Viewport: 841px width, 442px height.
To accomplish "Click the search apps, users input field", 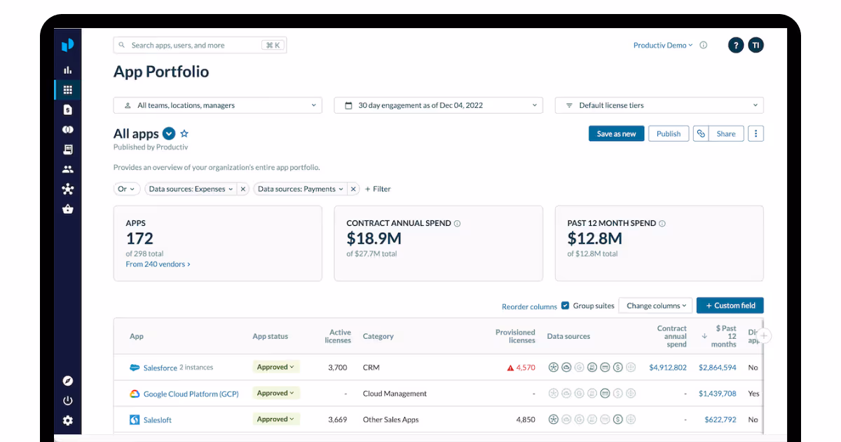I will [x=200, y=45].
